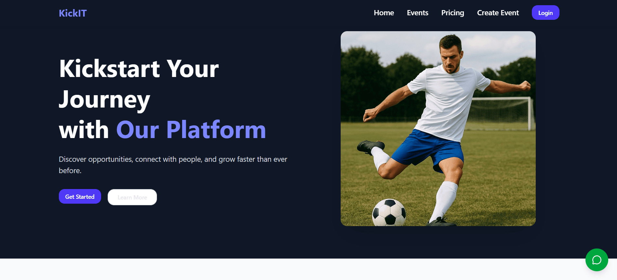Click the purple 'Our Platform' heading text

tap(191, 130)
